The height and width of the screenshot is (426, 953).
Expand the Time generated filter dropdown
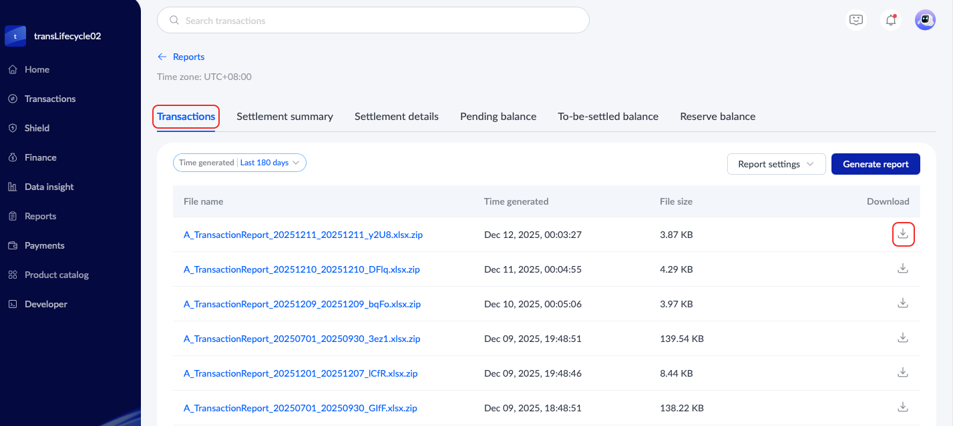[x=239, y=163]
